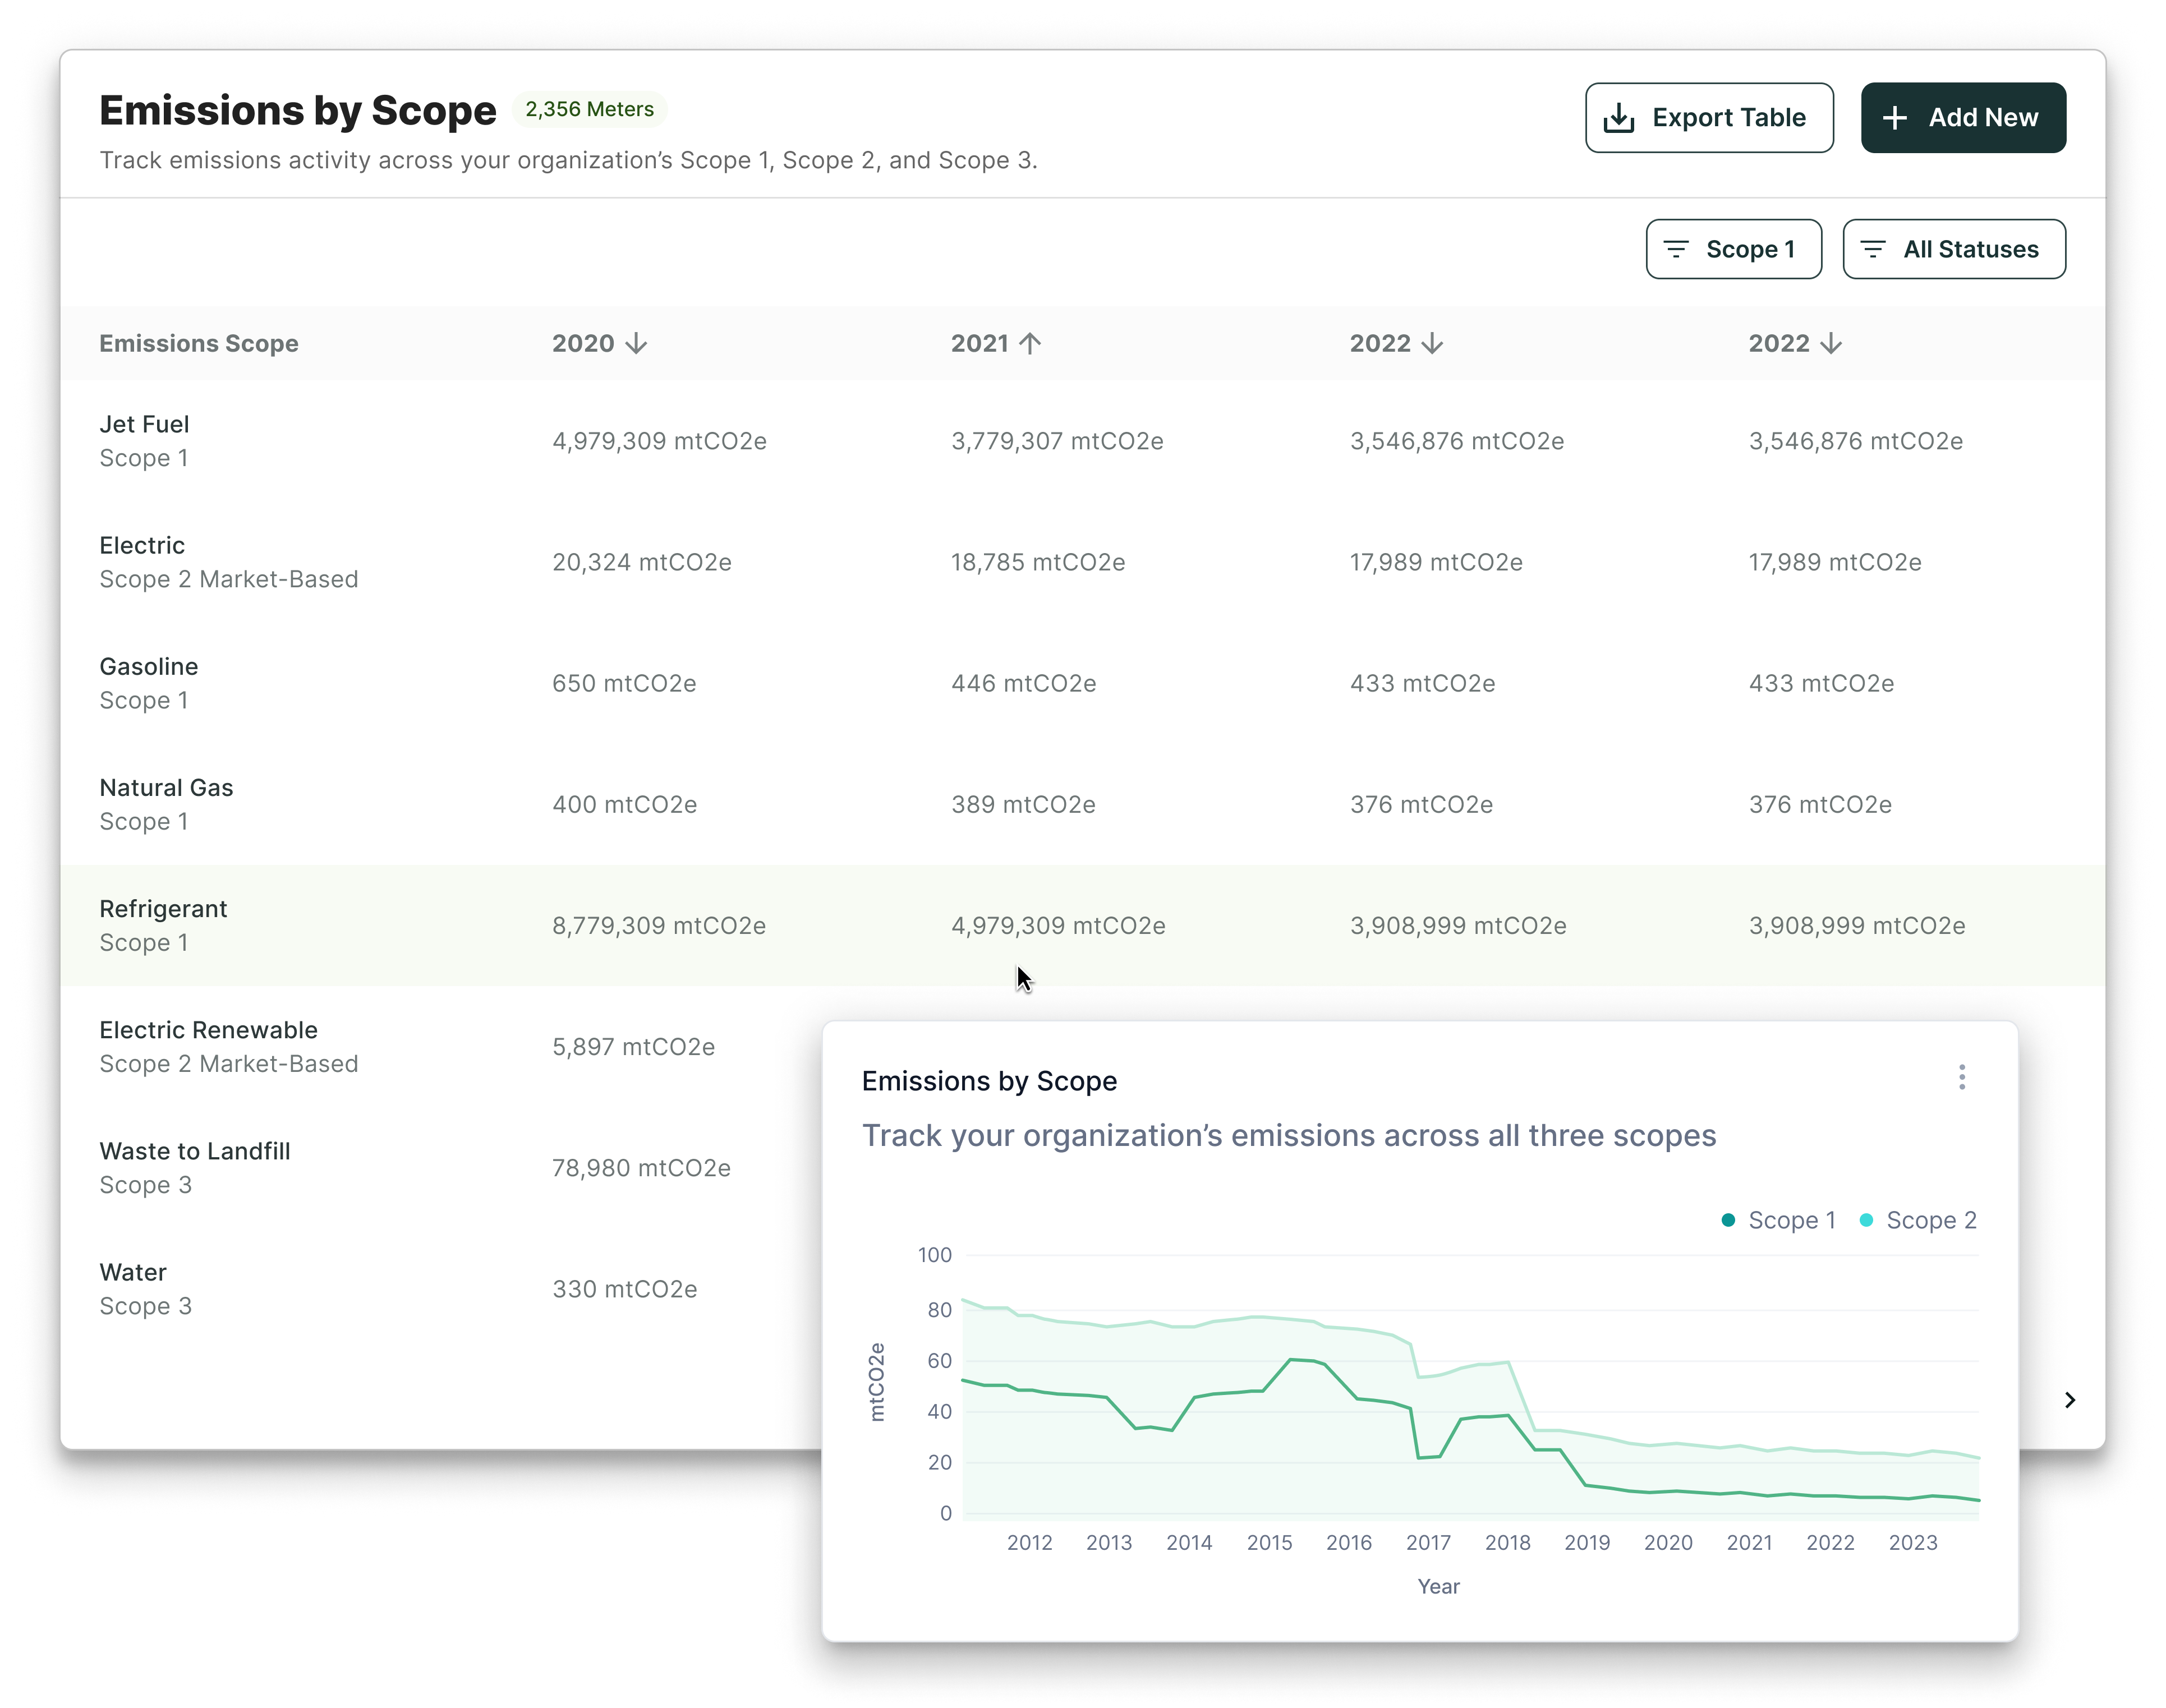Click the 2,356 Meters badge
2166x1708 pixels.
(x=590, y=109)
